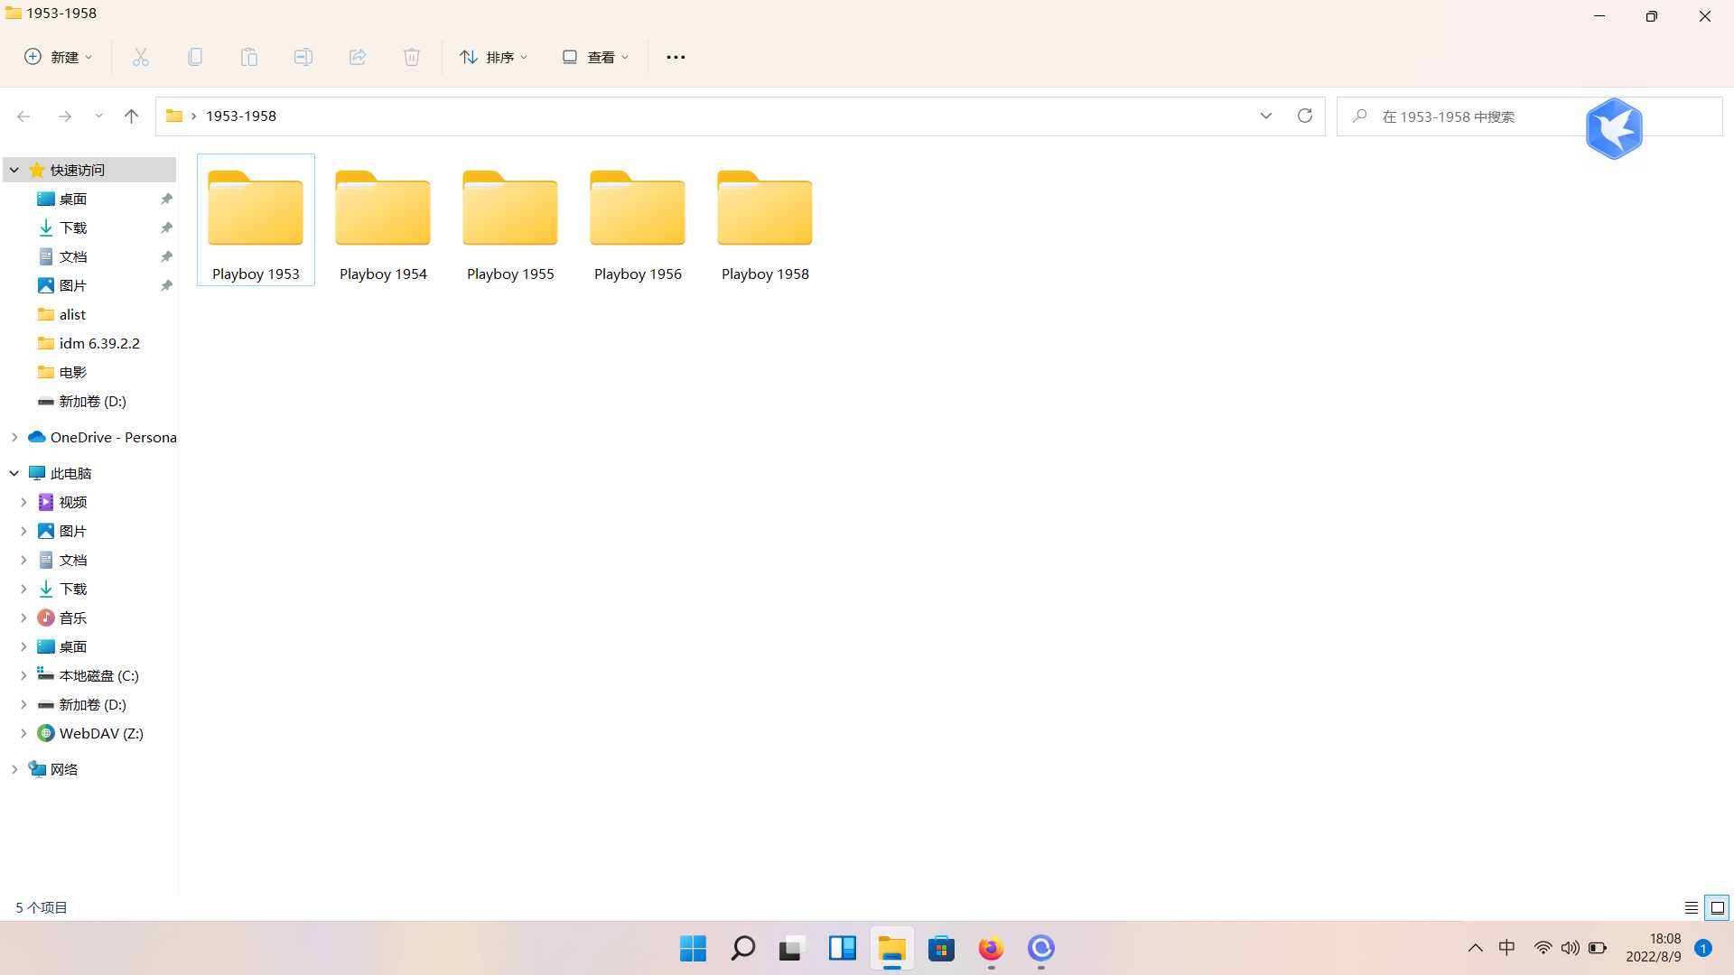The width and height of the screenshot is (1734, 975).
Task: Open the three-dot more options menu
Action: (676, 57)
